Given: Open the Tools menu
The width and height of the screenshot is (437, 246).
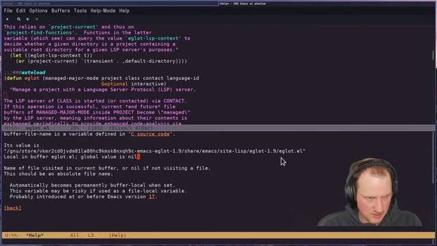Looking at the screenshot, I should click(80, 11).
